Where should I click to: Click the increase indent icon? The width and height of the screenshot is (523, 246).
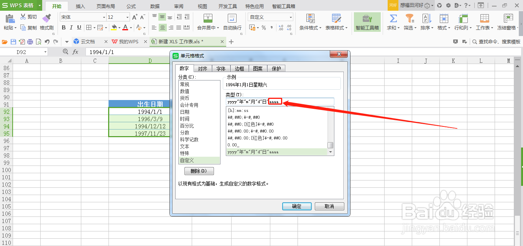pos(187,17)
